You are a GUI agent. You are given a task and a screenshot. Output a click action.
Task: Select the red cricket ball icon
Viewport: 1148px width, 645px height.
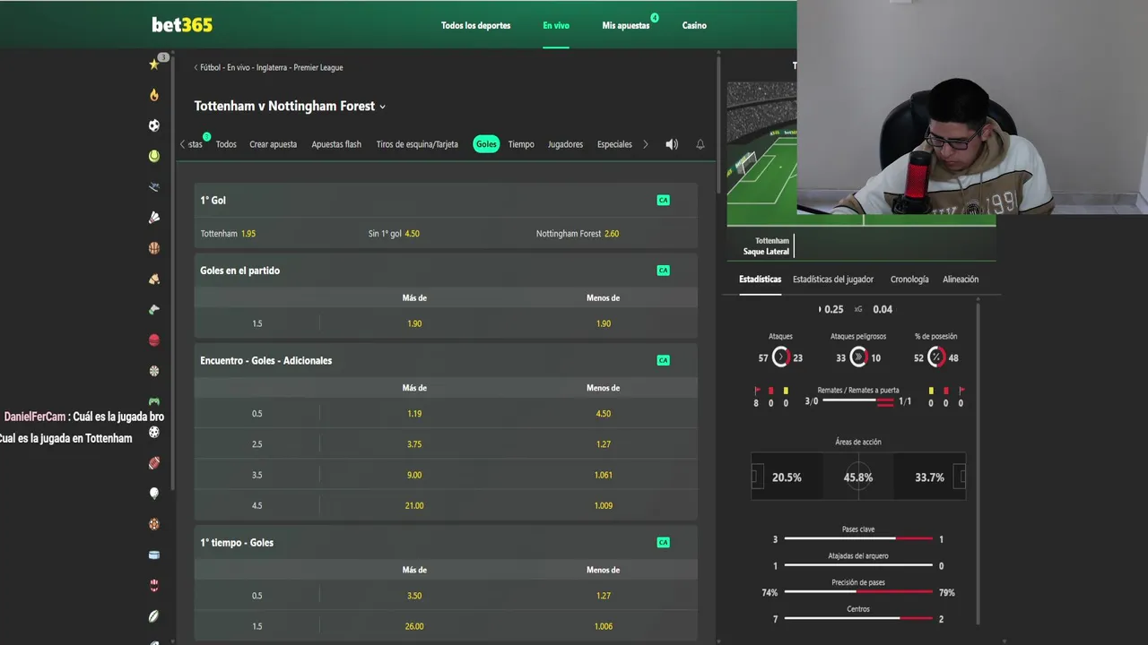[x=154, y=340]
